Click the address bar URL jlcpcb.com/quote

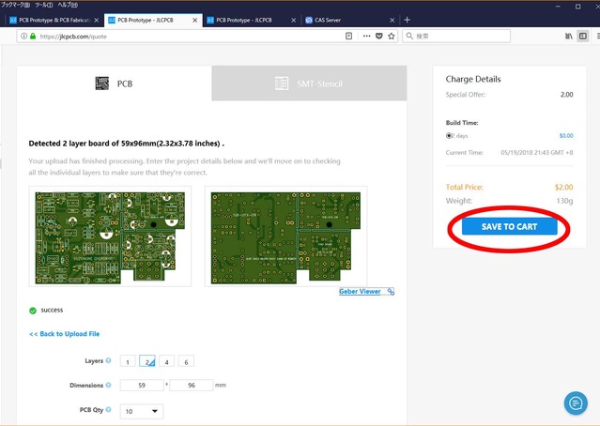[73, 37]
